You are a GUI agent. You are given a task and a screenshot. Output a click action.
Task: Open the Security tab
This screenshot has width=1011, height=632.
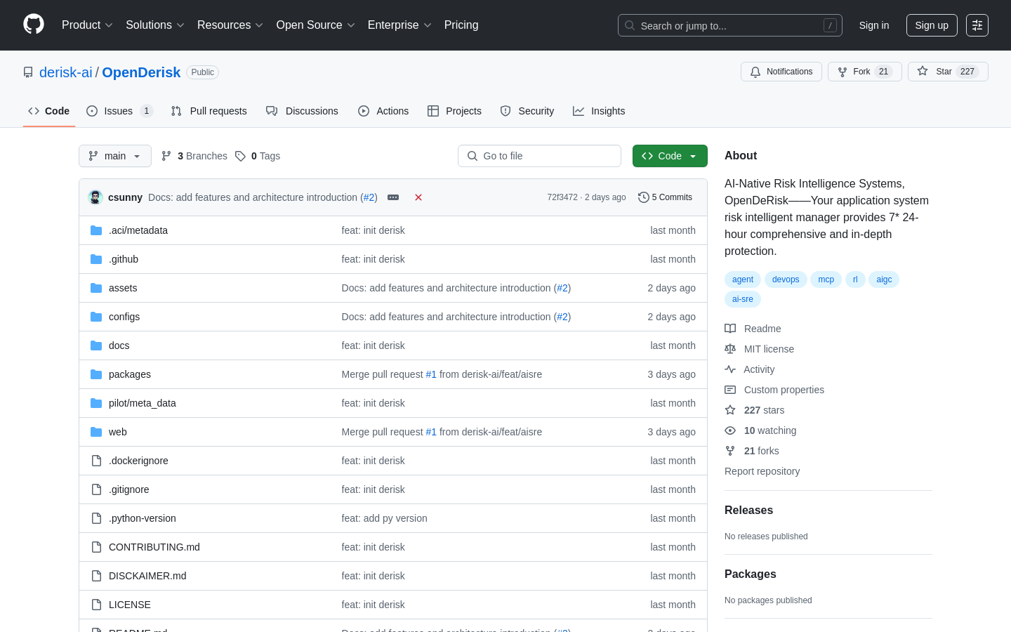coord(527,111)
